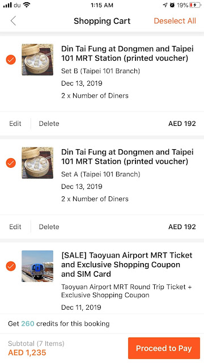The height and width of the screenshot is (363, 204).
Task: Edit the Set A Din Tai Fung booking
Action: coord(15,227)
